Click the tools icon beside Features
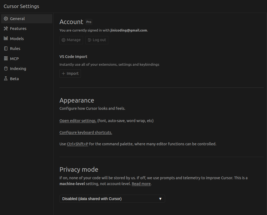 click(6, 29)
